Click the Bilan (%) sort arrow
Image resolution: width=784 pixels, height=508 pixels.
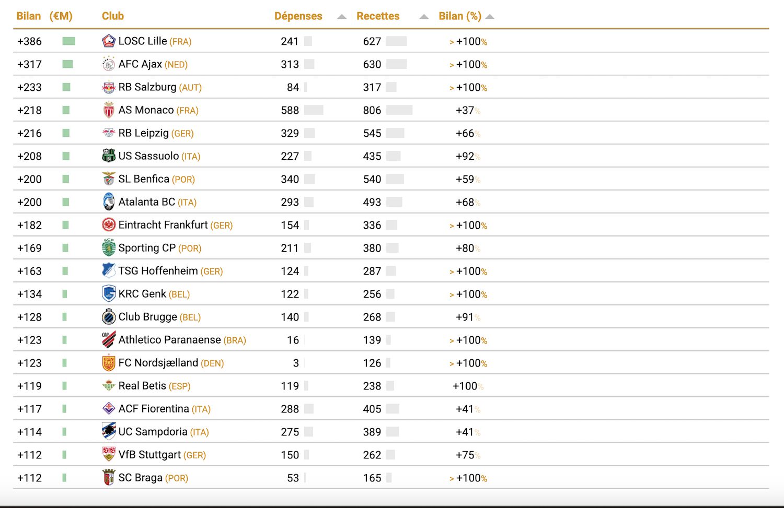(490, 16)
